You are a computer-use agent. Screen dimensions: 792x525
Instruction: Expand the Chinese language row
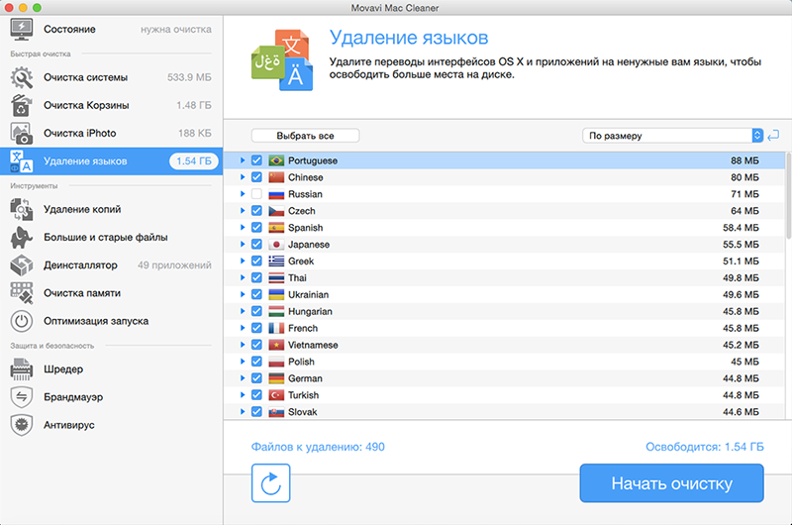[243, 177]
